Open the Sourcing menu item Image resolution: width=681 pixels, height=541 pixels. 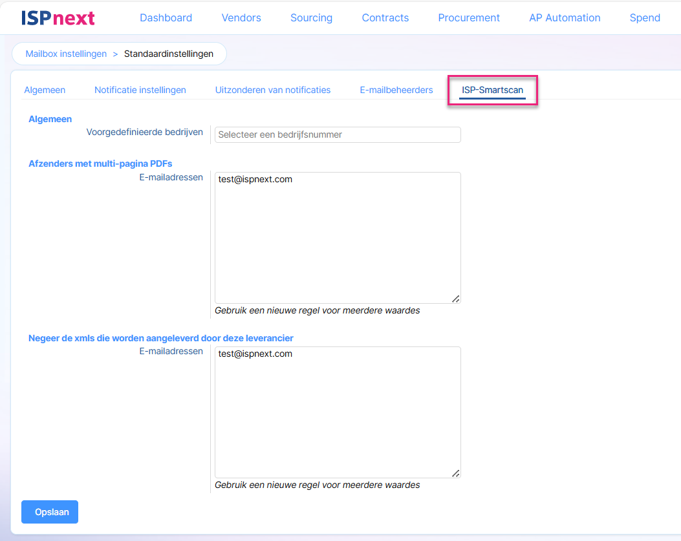click(x=311, y=18)
